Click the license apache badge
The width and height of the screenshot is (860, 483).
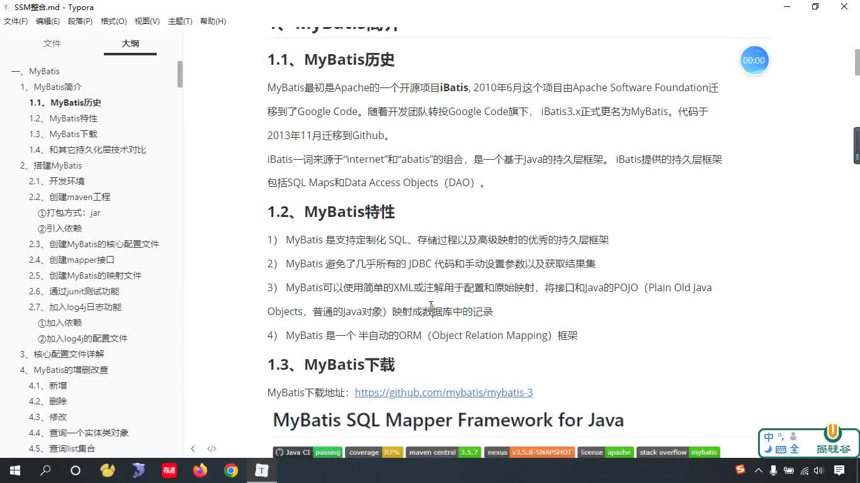pyautogui.click(x=606, y=452)
